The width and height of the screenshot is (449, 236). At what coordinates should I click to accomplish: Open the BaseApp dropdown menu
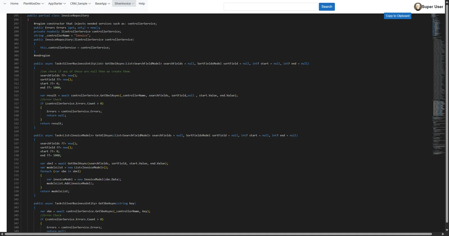pyautogui.click(x=102, y=4)
